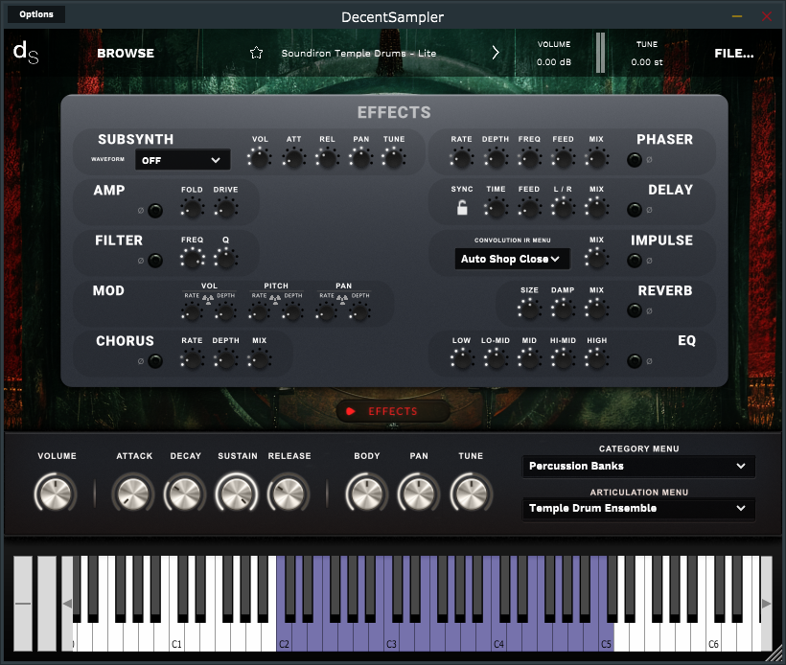Click the EQ HIGH knob
This screenshot has width=786, height=665.
pos(596,360)
